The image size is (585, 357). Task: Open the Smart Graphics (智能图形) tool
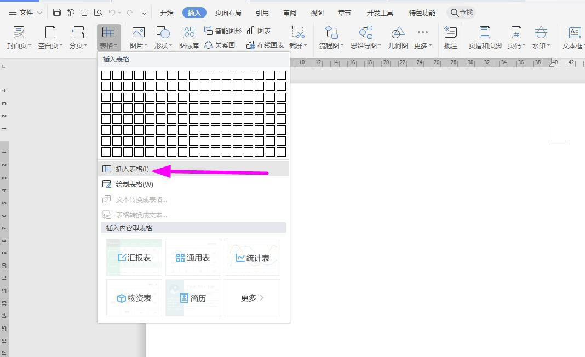[223, 31]
